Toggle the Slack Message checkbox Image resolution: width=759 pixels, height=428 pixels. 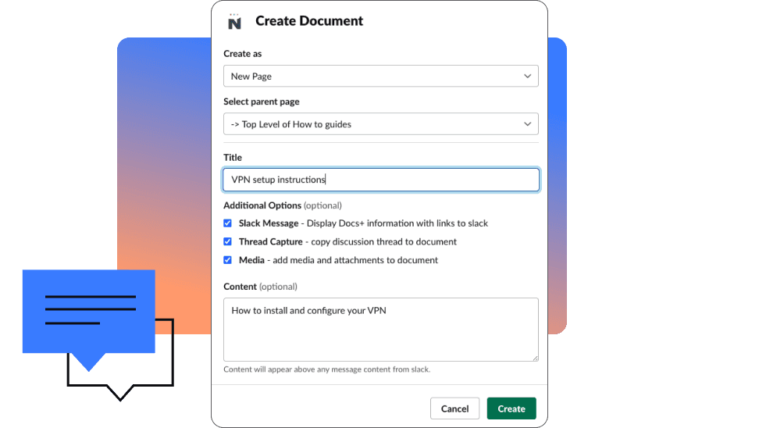(228, 223)
